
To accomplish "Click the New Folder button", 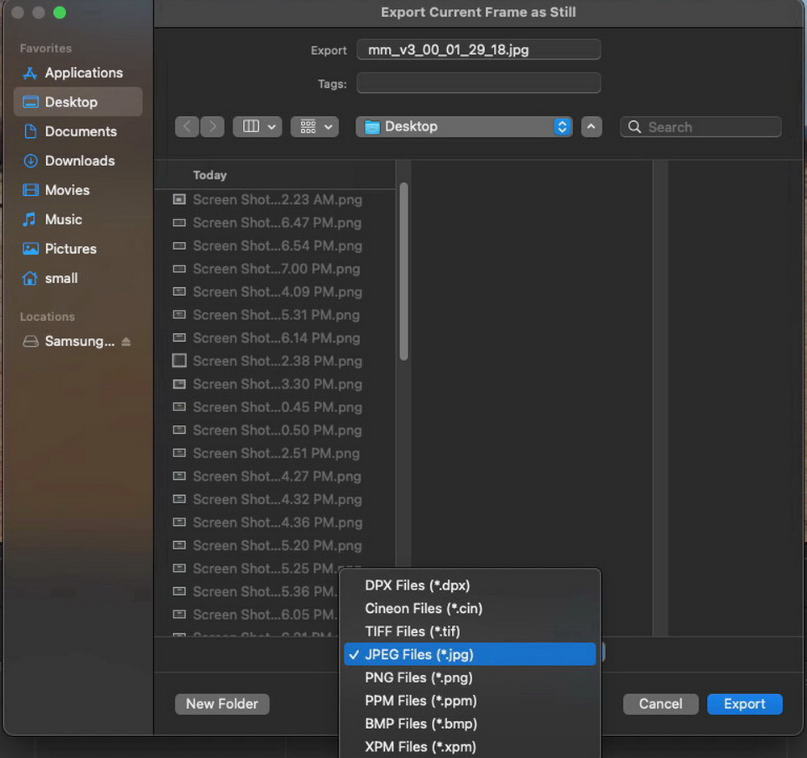I will (222, 703).
